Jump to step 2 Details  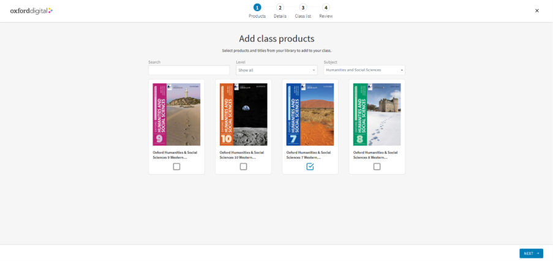280,7
